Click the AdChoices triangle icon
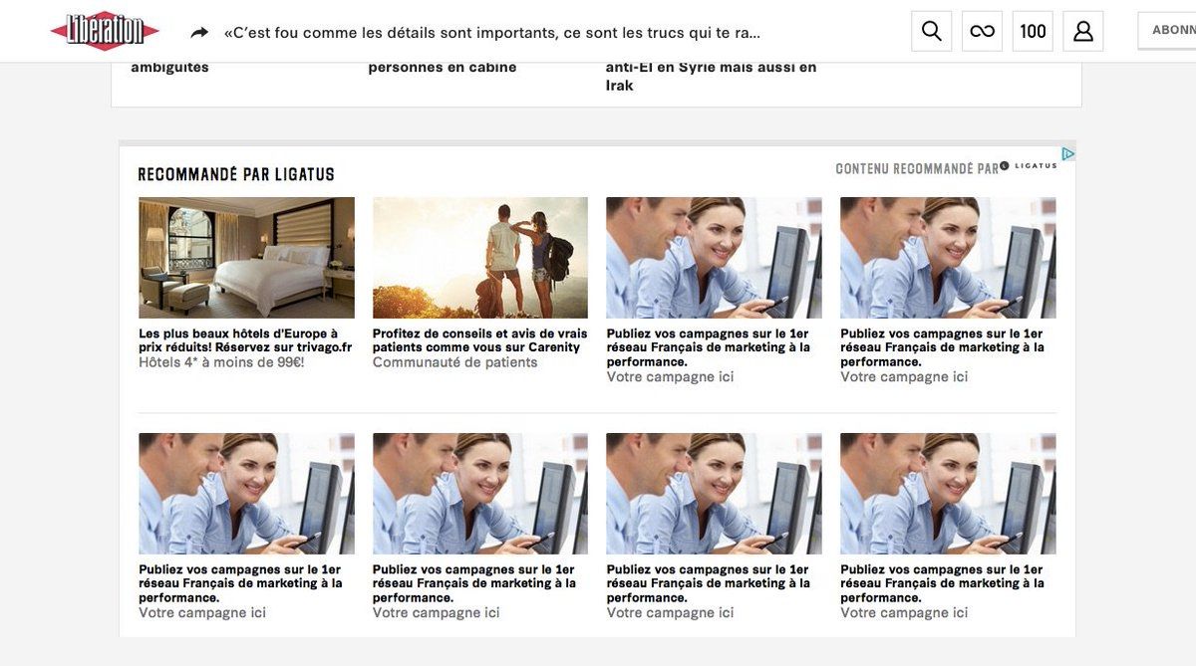 pos(1067,154)
